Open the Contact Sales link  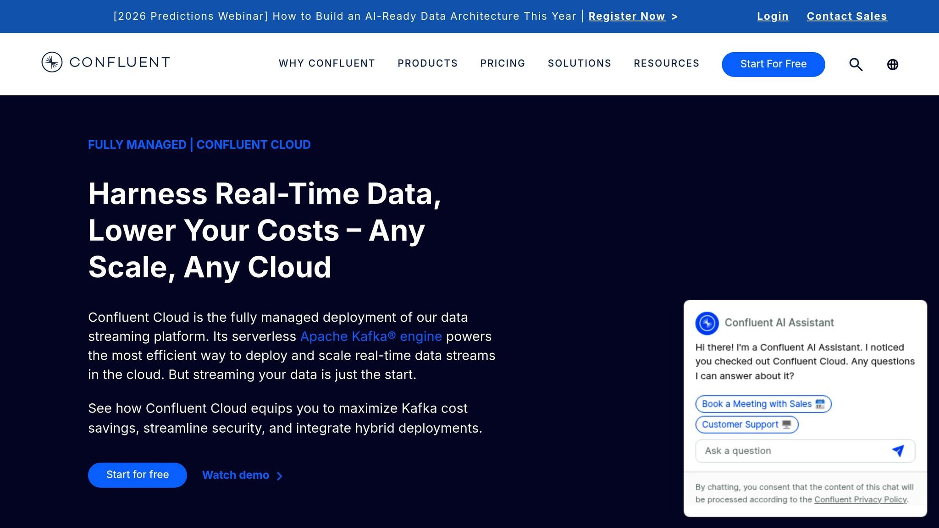847,16
